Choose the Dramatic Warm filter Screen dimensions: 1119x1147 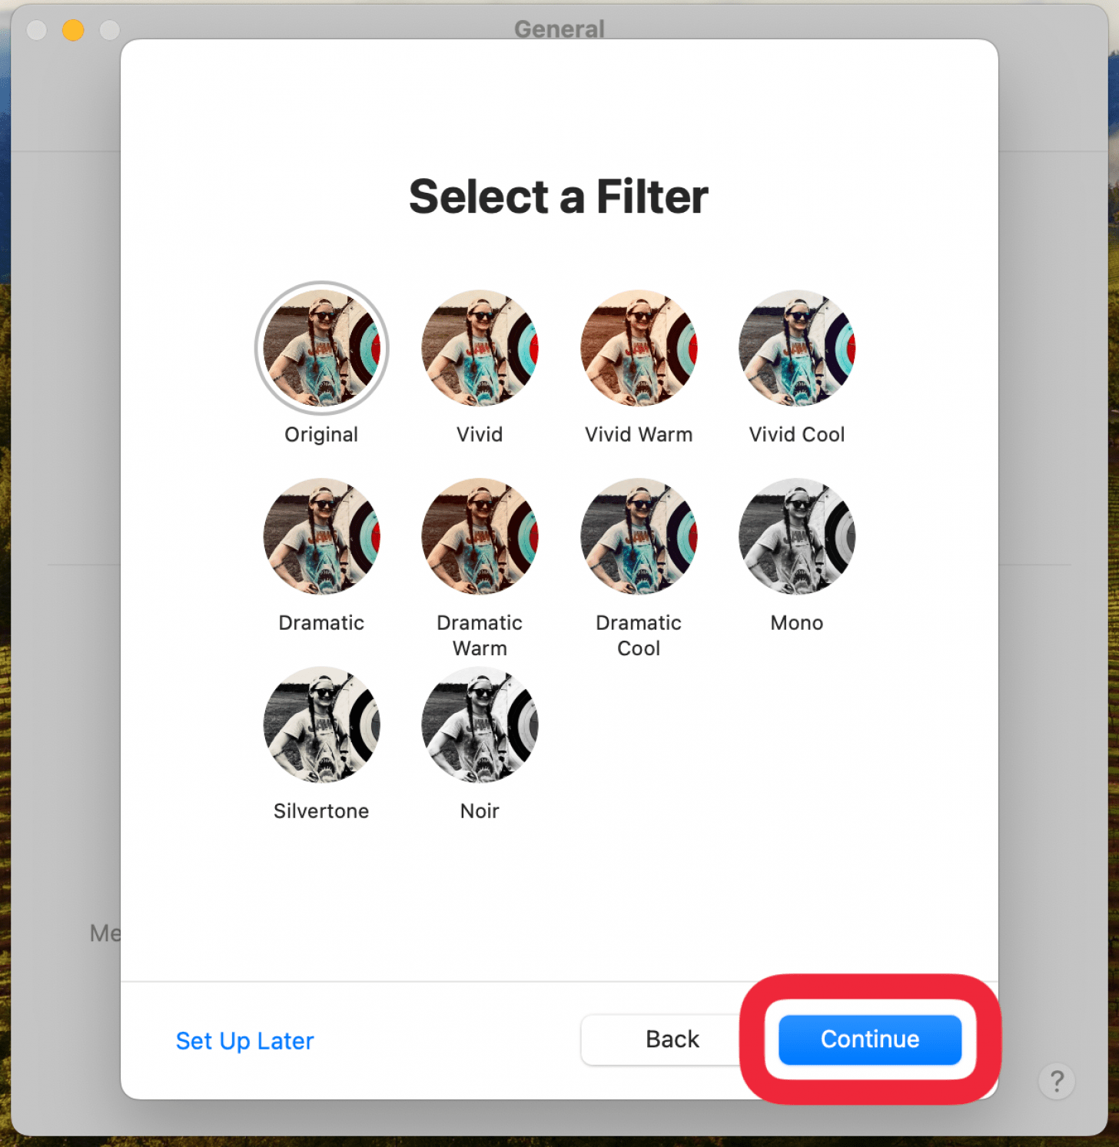click(x=479, y=536)
